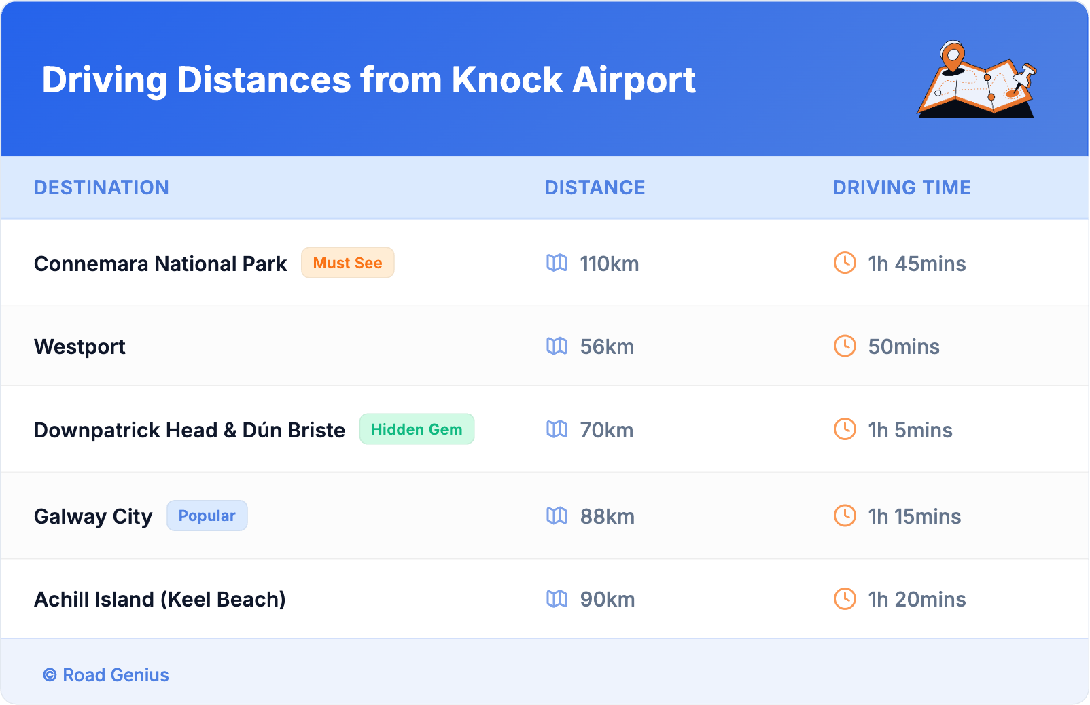The image size is (1090, 705).
Task: Open the DESTINATION column header
Action: [102, 187]
